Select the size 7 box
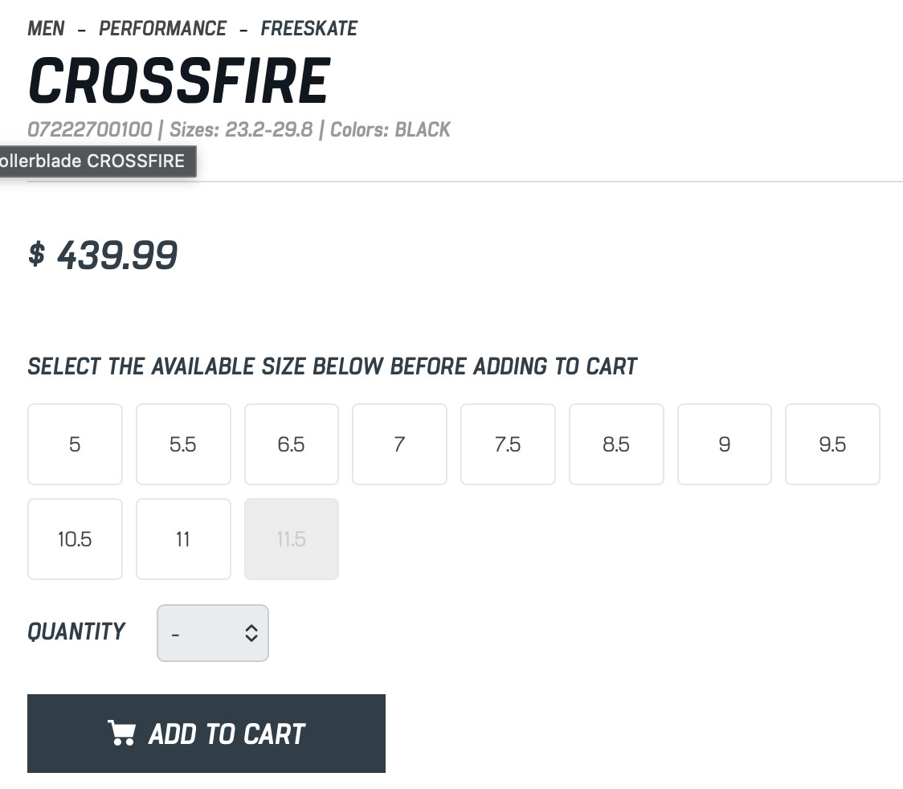Image resolution: width=903 pixels, height=789 pixels. point(399,444)
